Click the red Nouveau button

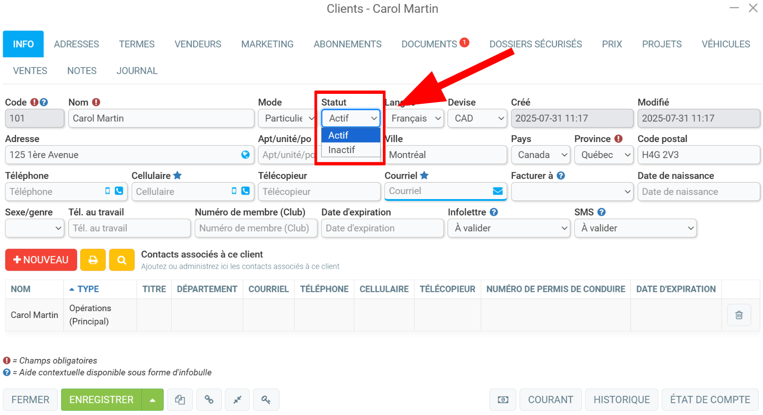coord(41,260)
